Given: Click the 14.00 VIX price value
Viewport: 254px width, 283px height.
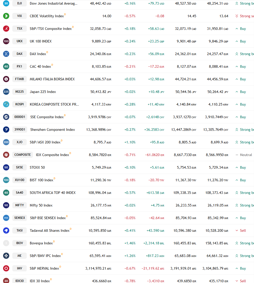Looking at the screenshot, I should click(x=107, y=16).
